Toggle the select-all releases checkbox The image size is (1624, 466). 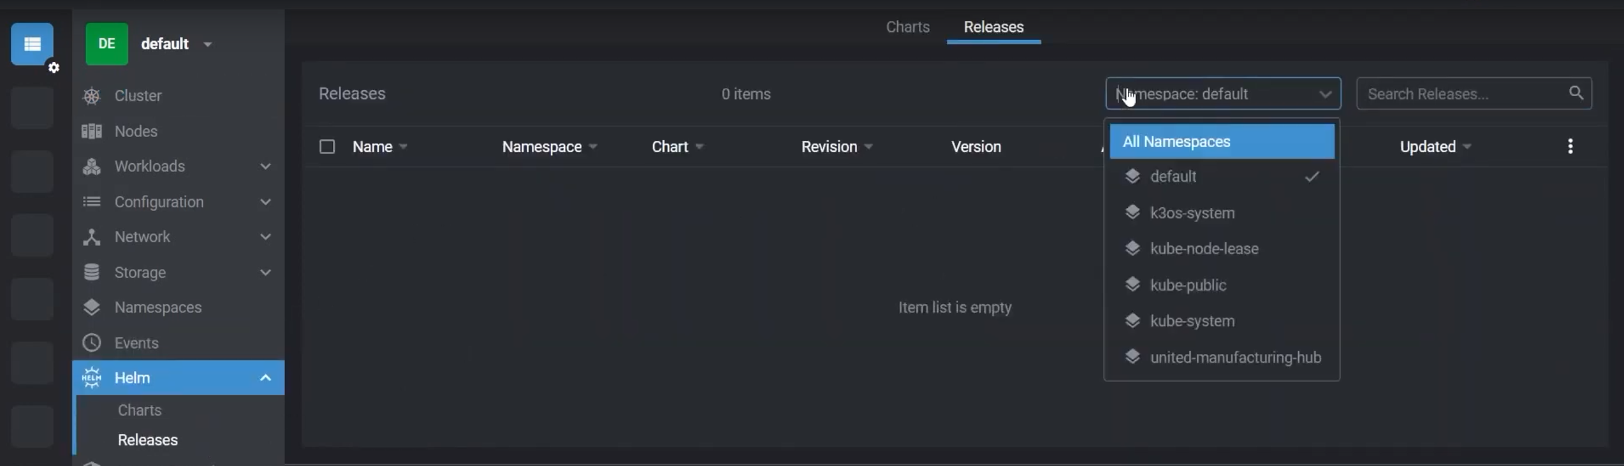point(327,147)
